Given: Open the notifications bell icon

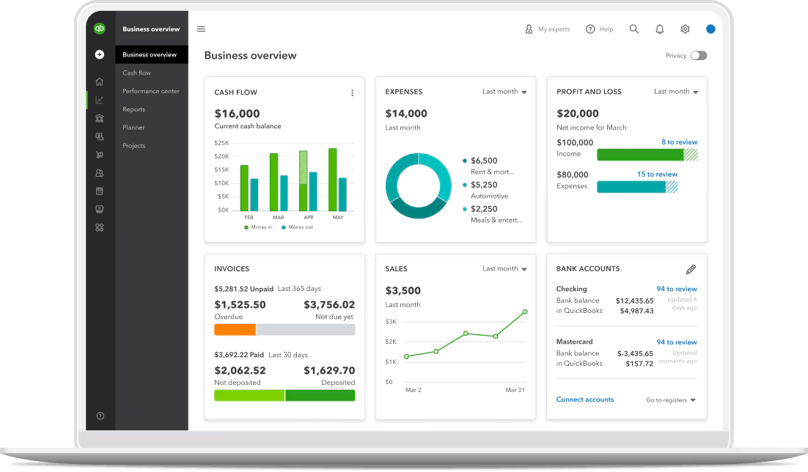Looking at the screenshot, I should (x=659, y=29).
